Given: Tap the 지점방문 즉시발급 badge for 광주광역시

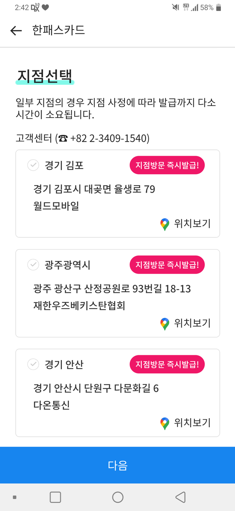Looking at the screenshot, I should point(167,265).
